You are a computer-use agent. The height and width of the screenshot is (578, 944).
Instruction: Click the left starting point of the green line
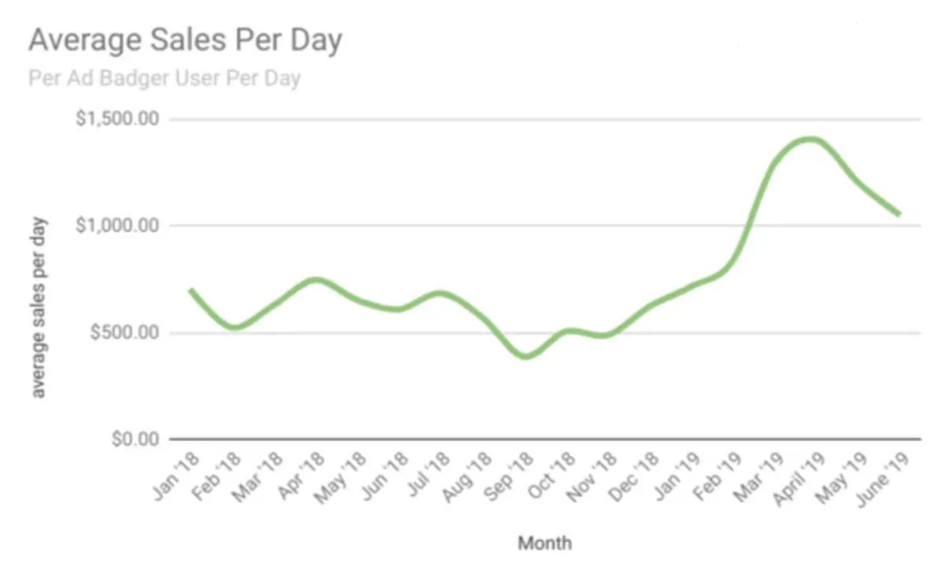coord(190,290)
